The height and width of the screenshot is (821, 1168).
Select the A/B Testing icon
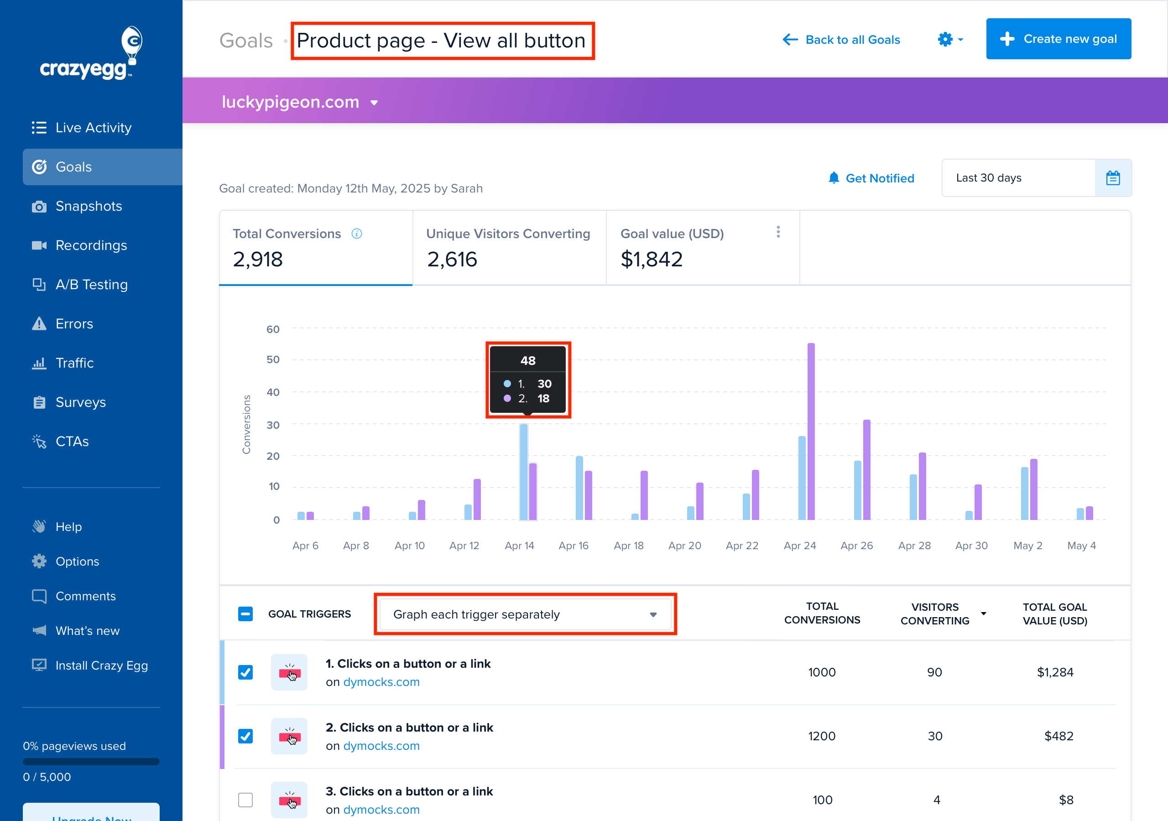tap(39, 284)
